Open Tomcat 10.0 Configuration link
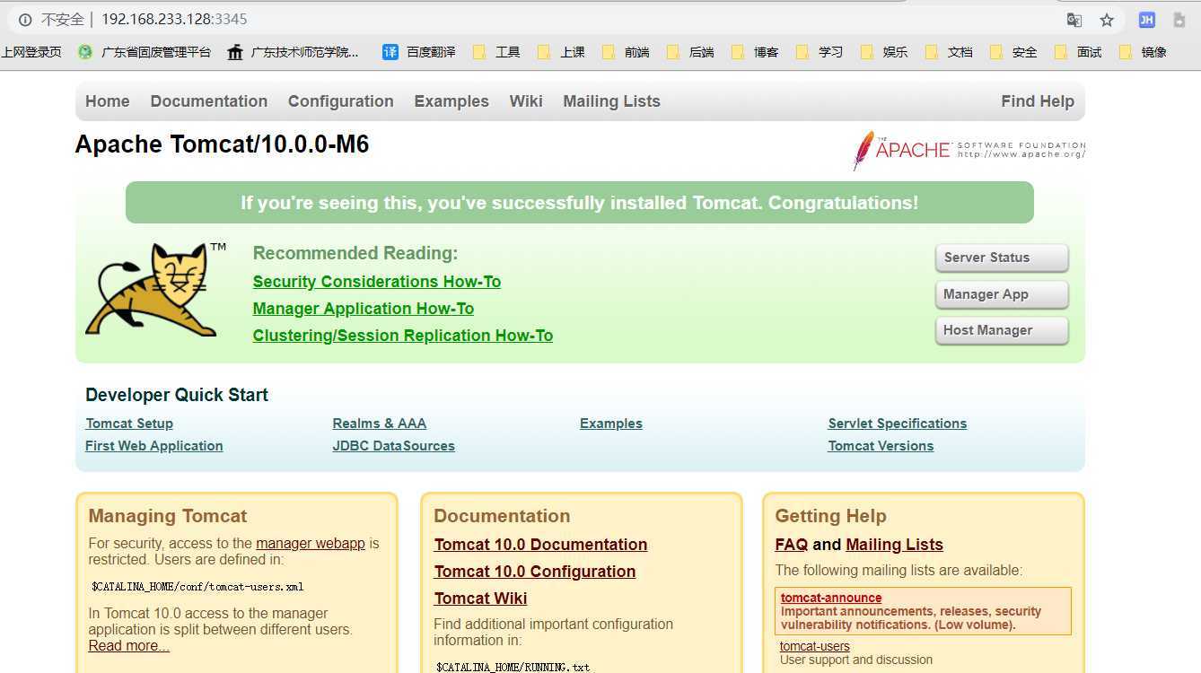Screen dimensions: 1201x673 (x=535, y=572)
